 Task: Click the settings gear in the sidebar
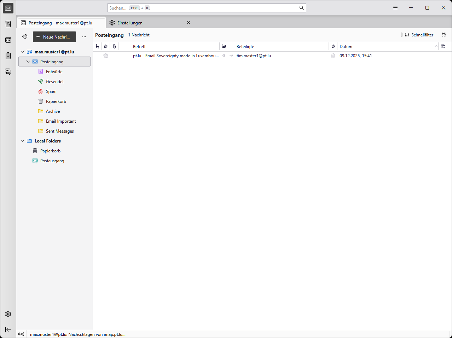(x=8, y=314)
